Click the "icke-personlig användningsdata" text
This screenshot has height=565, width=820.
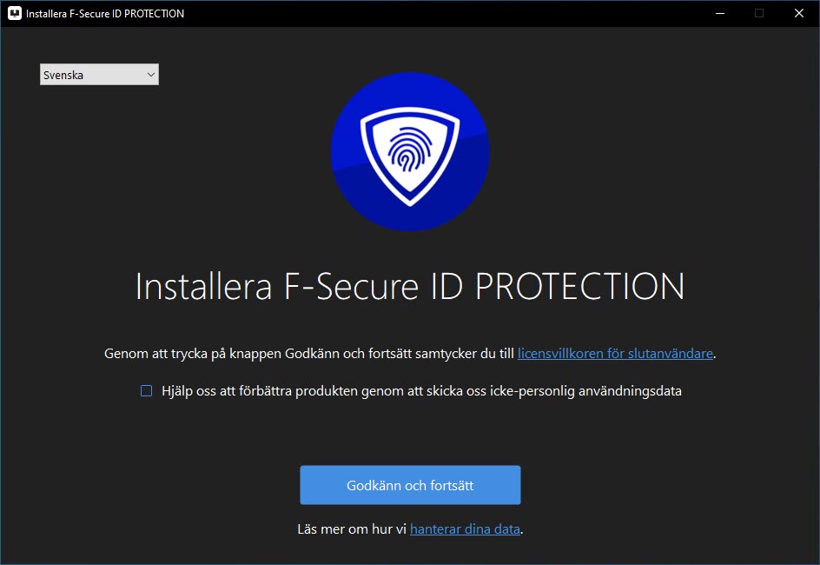click(591, 391)
